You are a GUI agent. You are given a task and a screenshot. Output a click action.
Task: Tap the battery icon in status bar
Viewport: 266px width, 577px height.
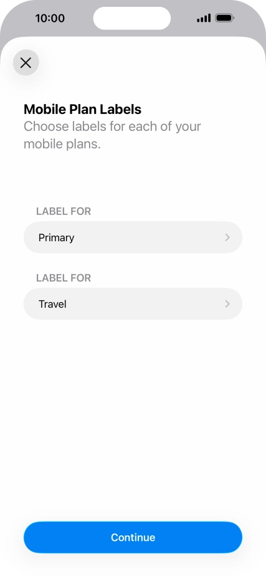[x=224, y=18]
